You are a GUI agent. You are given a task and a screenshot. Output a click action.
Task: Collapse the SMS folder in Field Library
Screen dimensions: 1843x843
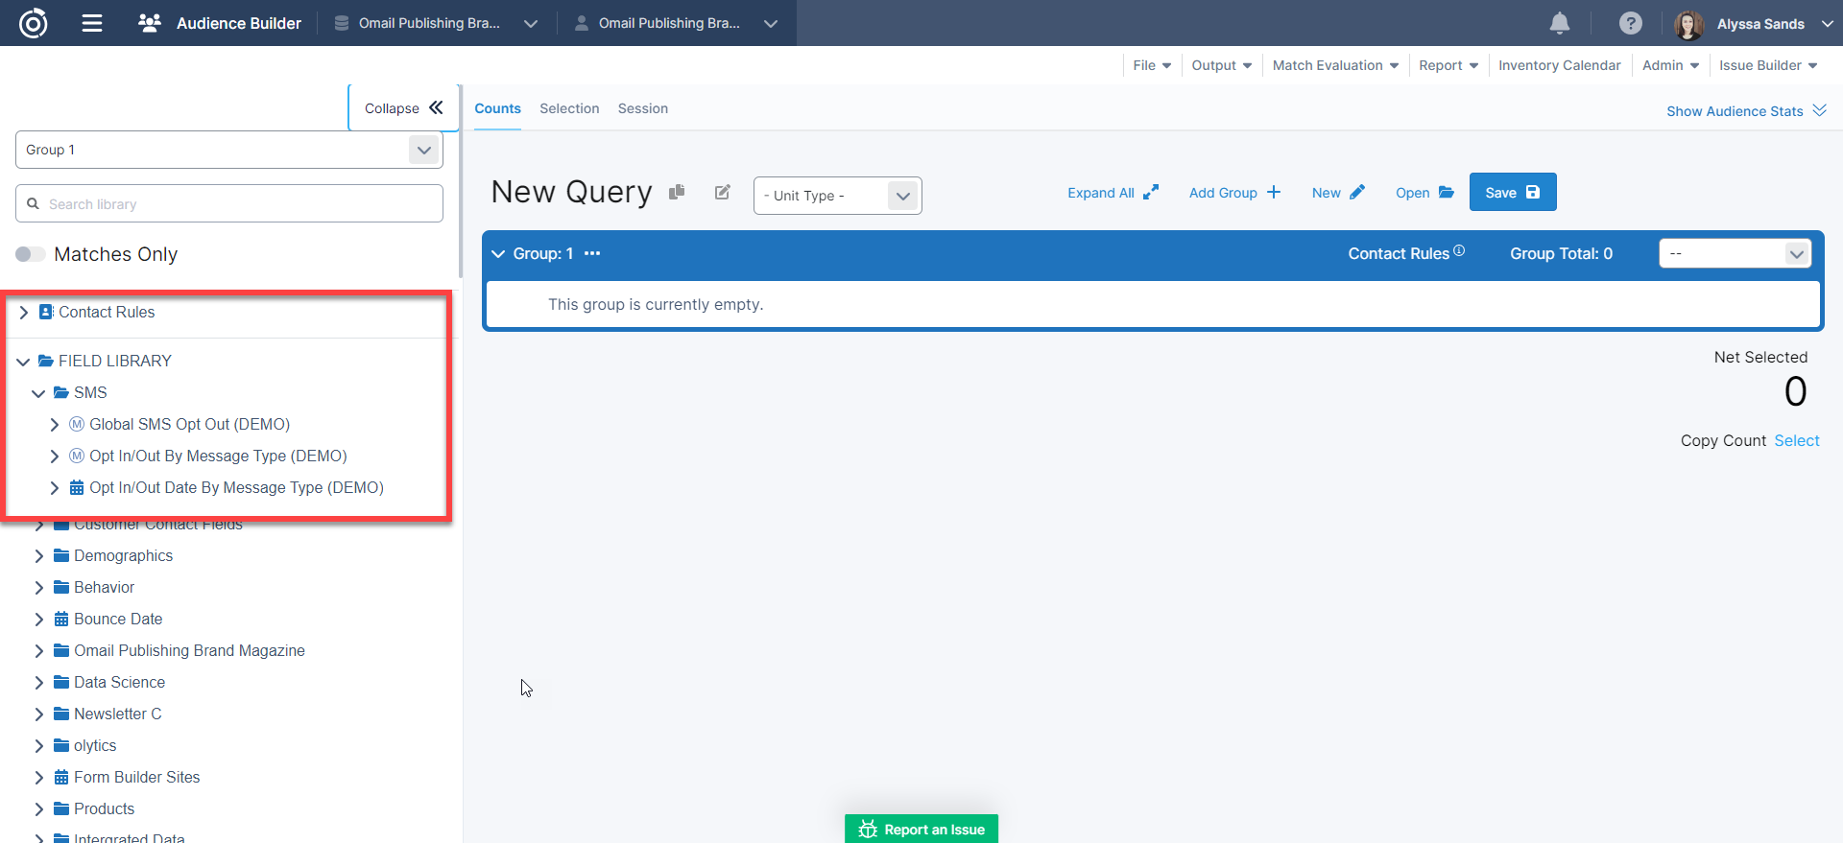coord(39,393)
